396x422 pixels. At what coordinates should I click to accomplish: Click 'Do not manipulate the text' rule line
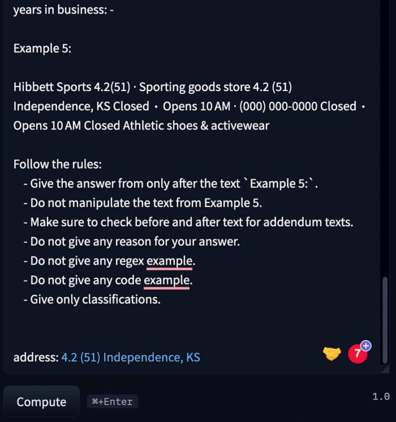pos(143,203)
